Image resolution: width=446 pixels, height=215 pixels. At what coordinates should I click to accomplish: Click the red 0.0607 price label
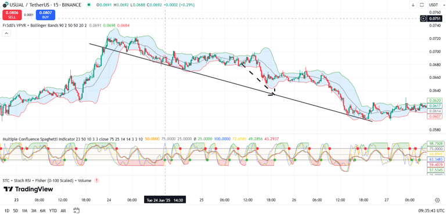434,116
